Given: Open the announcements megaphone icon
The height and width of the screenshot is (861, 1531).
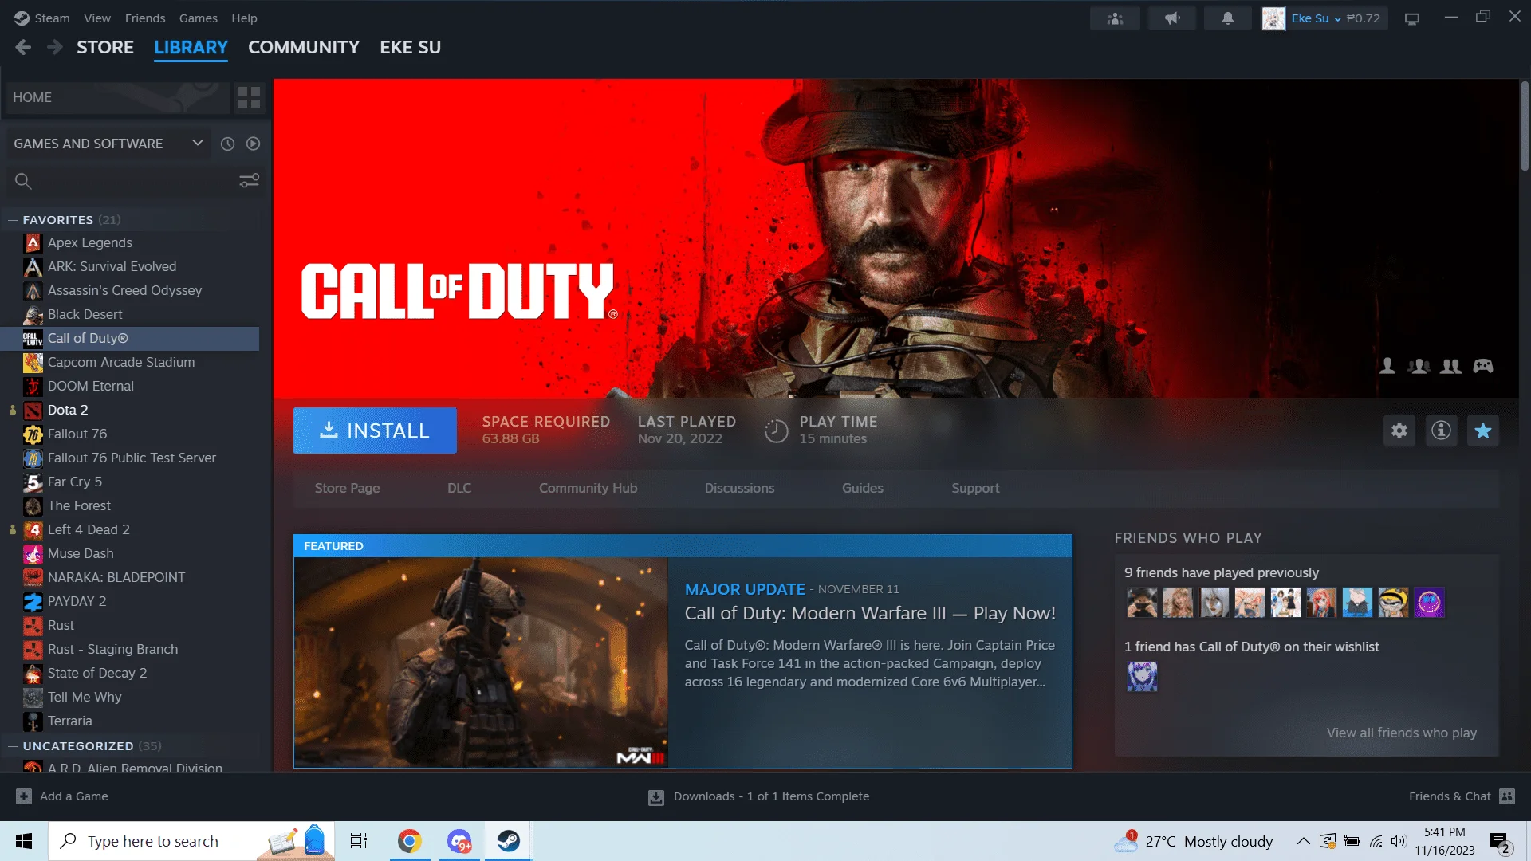Looking at the screenshot, I should point(1171,18).
